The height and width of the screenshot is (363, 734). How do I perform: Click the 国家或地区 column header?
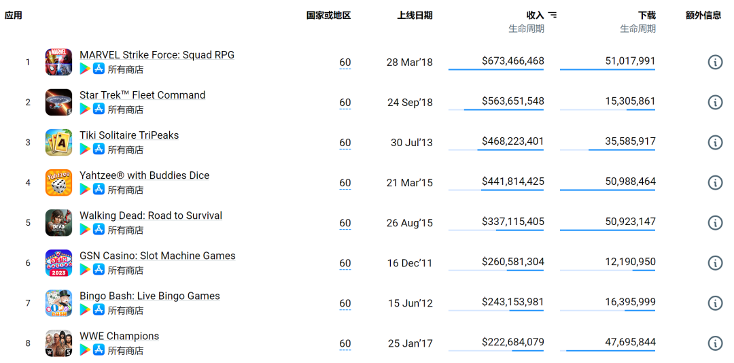328,15
